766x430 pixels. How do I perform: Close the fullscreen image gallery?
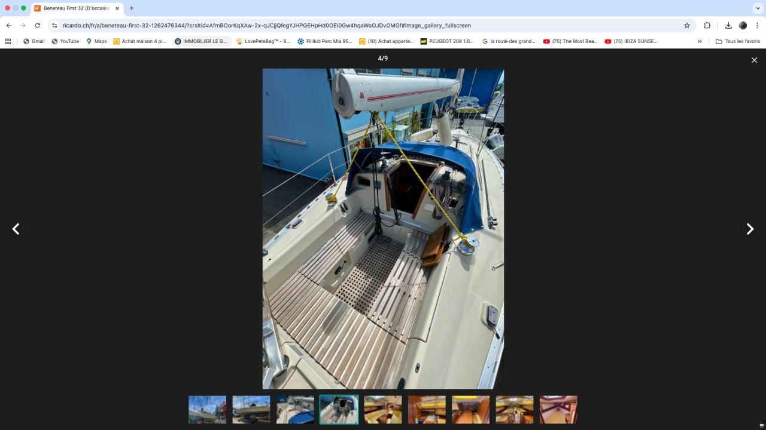point(754,60)
